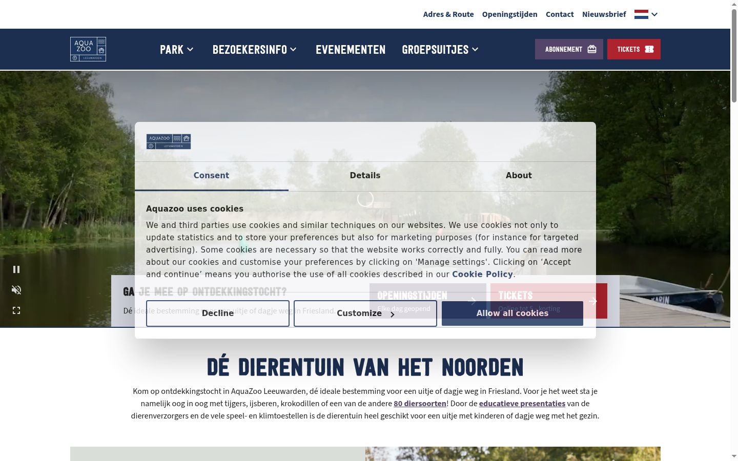Select the Consent tab
This screenshot has width=738, height=461.
pos(212,176)
